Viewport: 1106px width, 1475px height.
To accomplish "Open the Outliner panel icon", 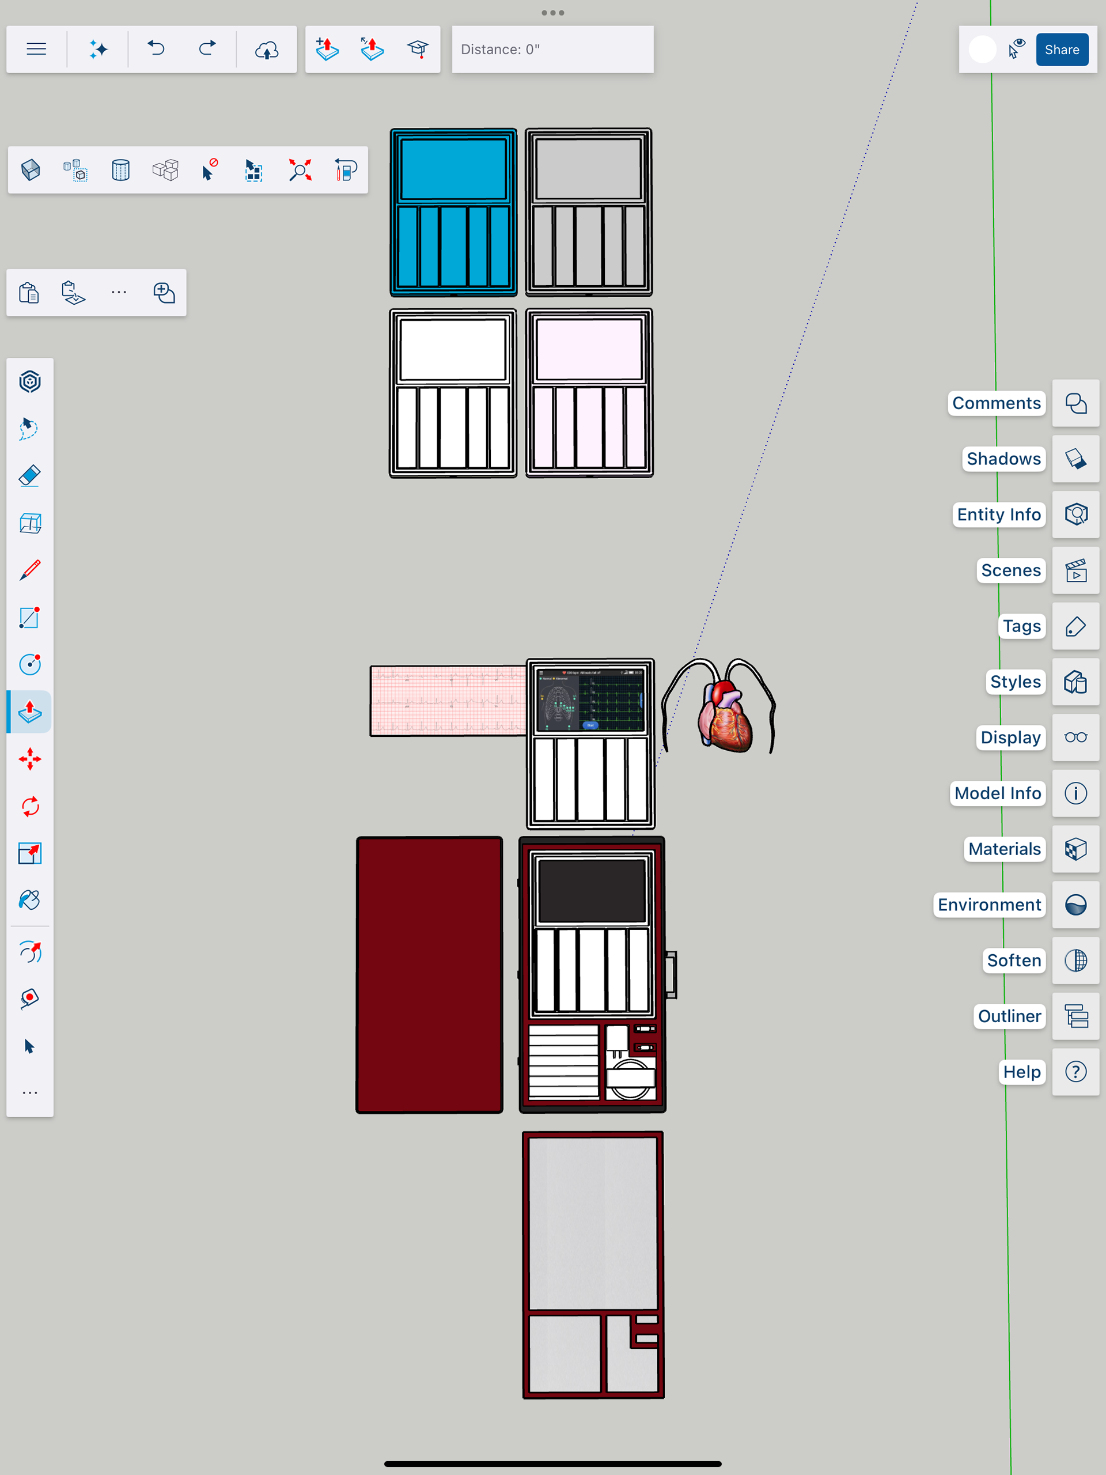I will [x=1075, y=1016].
